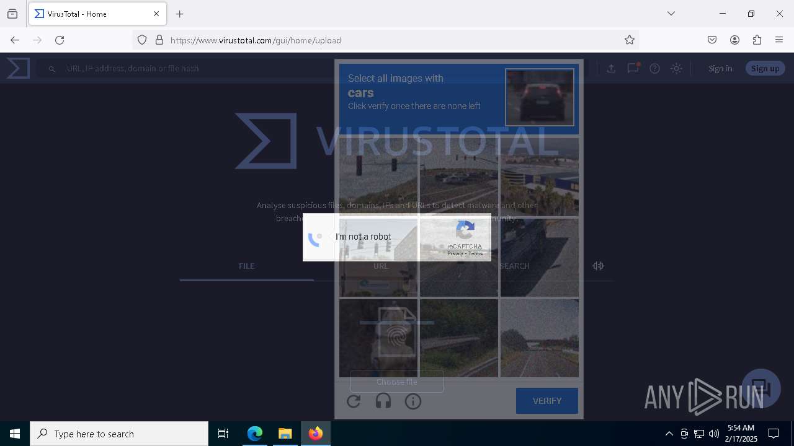Click the waveform icon beside the SEARCH tab
The height and width of the screenshot is (446, 794).
click(598, 266)
